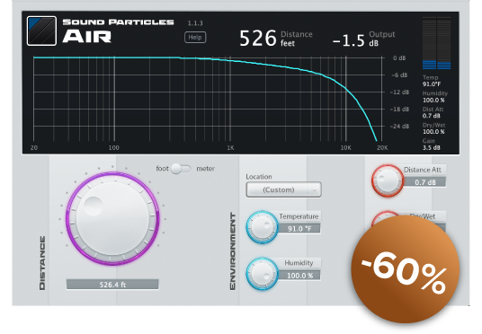Click the Temp 91.0°F sidebar readout
The image size is (482, 334).
tap(432, 81)
